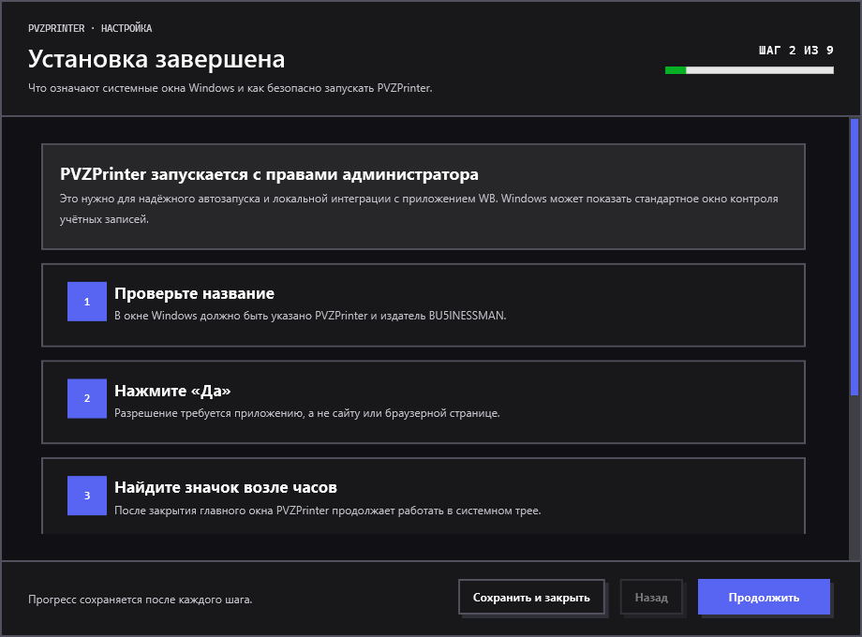Click heading PVZPrinter запускается с правами администратора

click(269, 174)
